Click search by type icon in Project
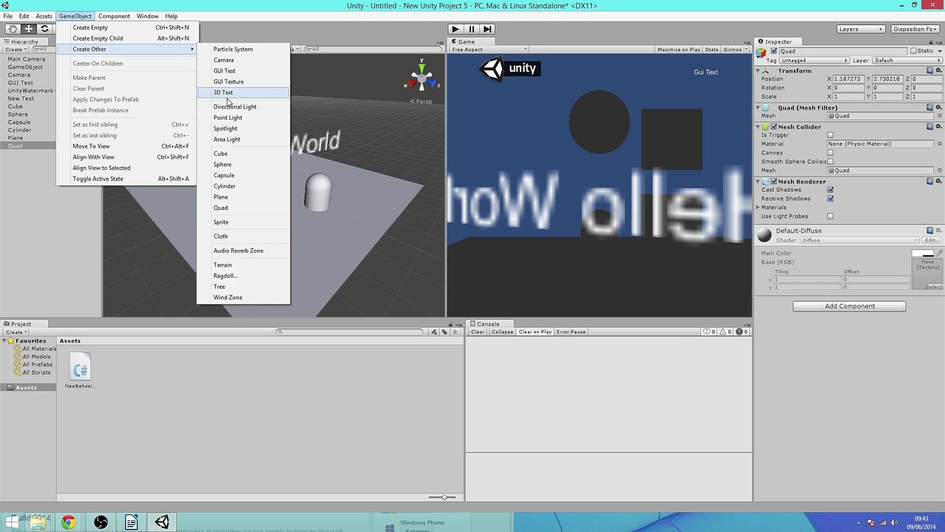 click(x=434, y=332)
